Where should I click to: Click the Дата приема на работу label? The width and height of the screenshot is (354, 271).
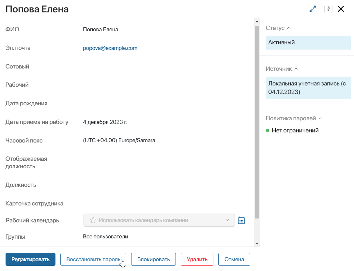pyautogui.click(x=37, y=122)
